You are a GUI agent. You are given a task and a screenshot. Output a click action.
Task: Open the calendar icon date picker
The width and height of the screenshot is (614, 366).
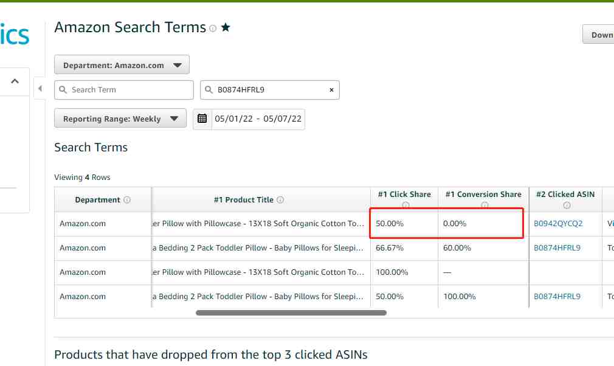click(x=202, y=119)
